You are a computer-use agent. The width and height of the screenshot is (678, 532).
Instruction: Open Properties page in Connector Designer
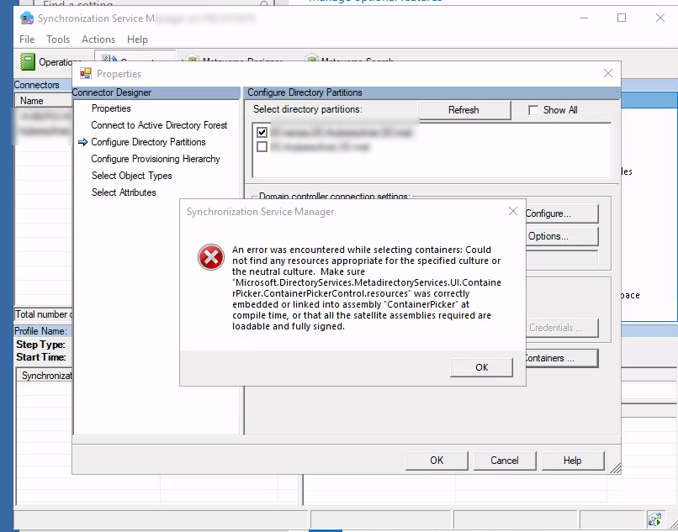111,108
